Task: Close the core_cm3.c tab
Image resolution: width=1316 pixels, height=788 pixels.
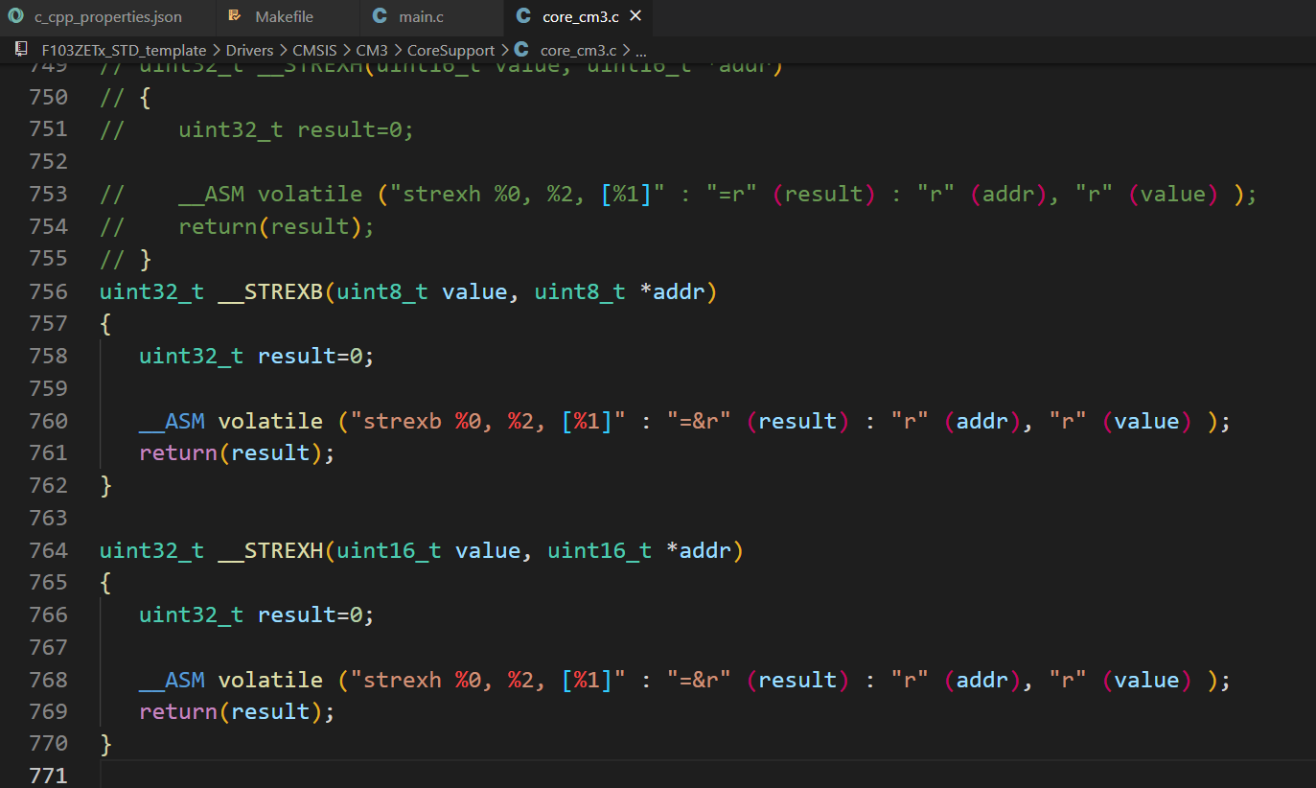Action: click(635, 17)
